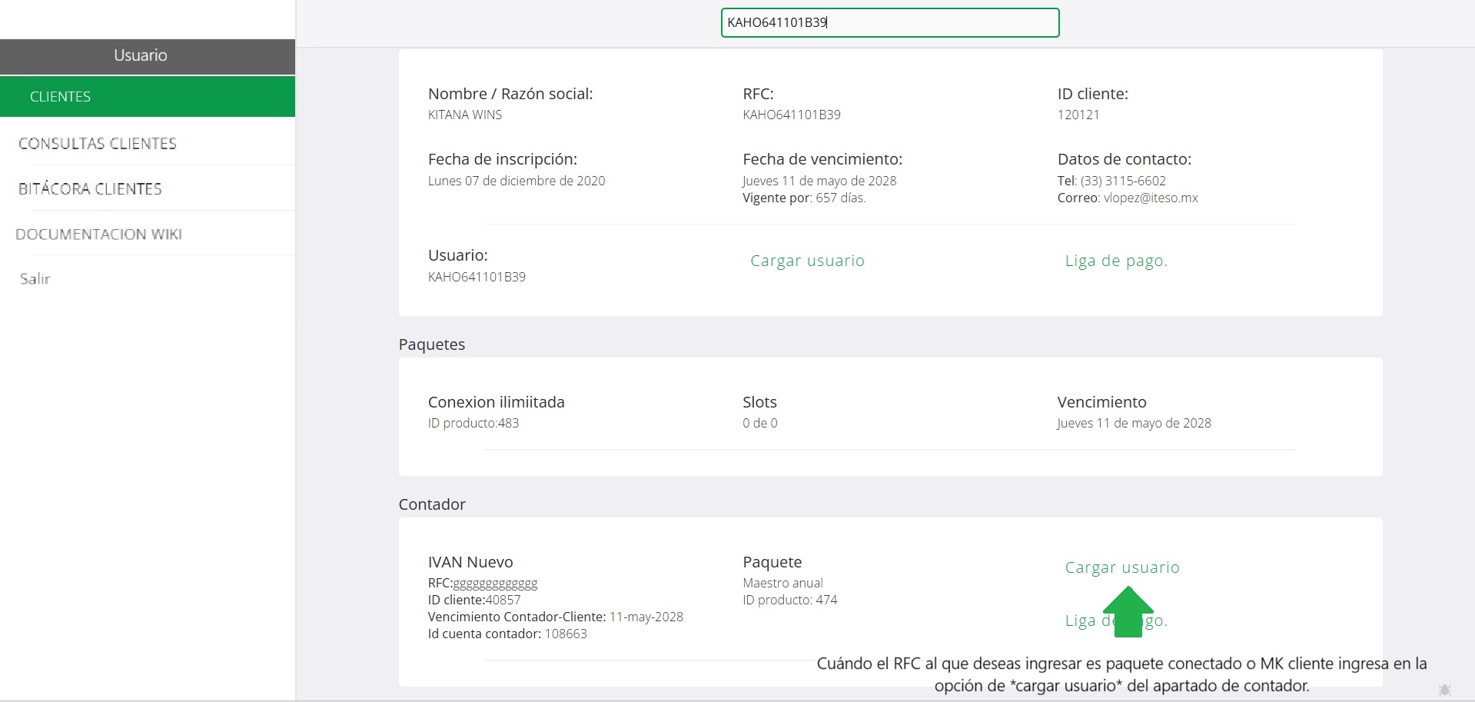Open the CLIENTES menu section
The height and width of the screenshot is (702, 1475).
(148, 96)
